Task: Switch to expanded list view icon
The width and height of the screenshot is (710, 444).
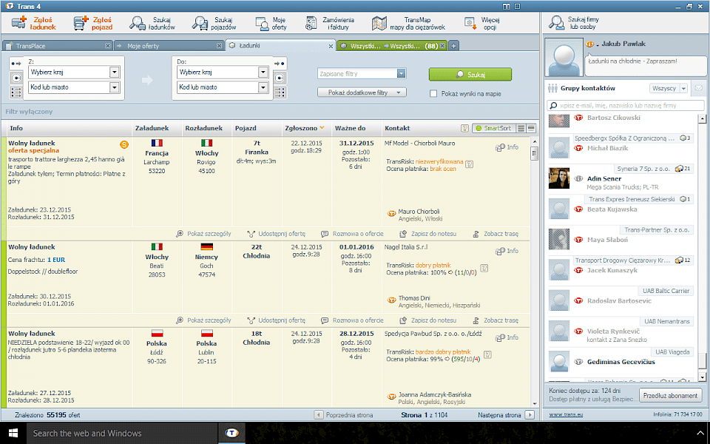Action: [531, 128]
